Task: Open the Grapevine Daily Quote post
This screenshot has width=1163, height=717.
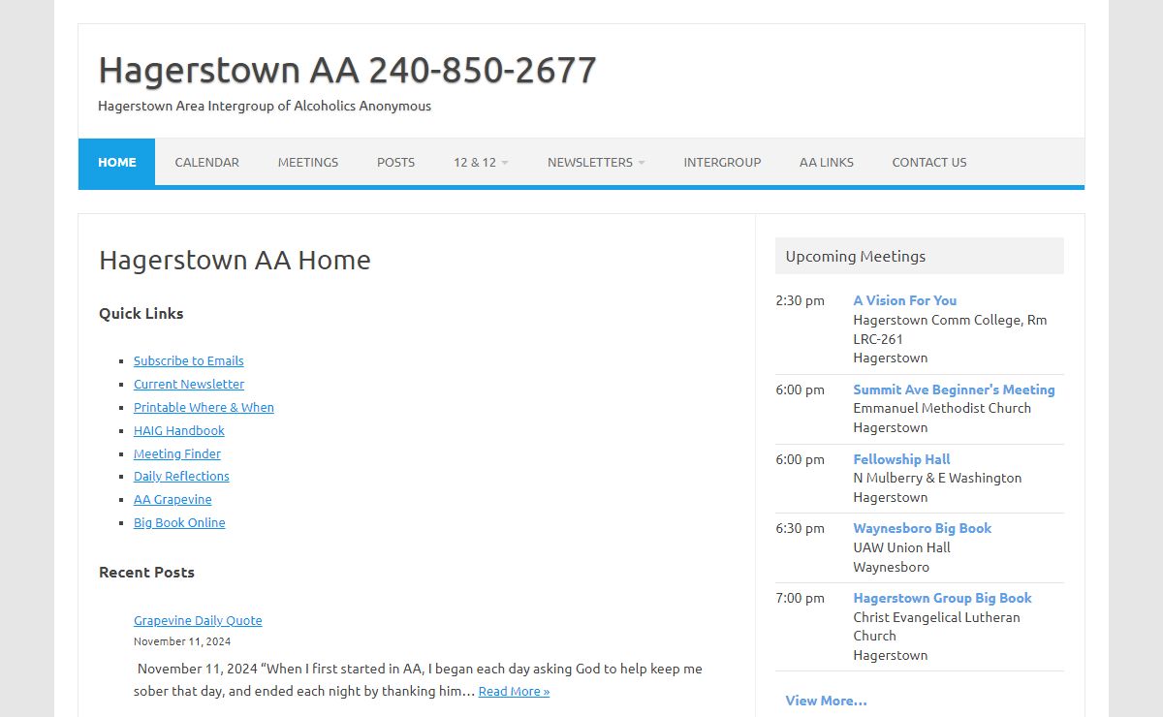Action: [198, 620]
